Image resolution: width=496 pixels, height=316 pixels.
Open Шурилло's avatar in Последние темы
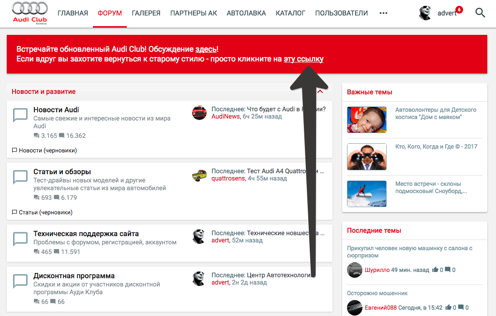[x=355, y=270]
